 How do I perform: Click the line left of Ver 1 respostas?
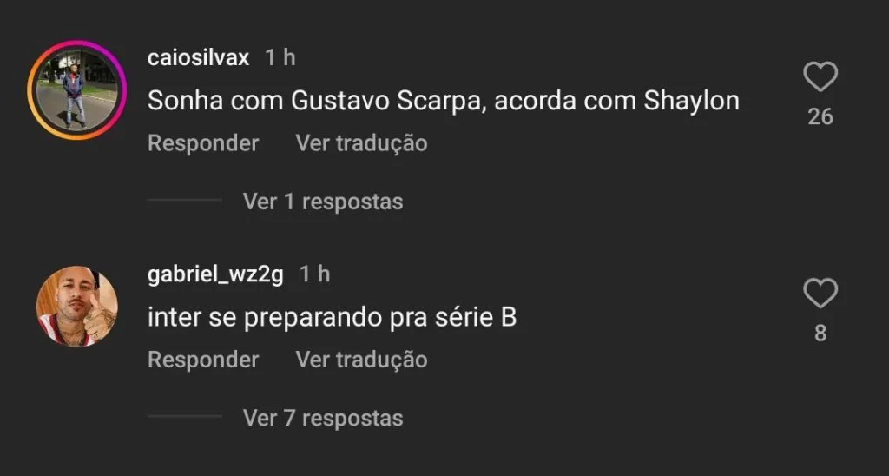click(x=185, y=200)
